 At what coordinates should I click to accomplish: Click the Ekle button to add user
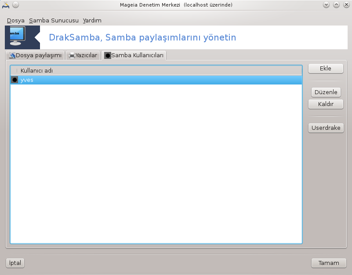coord(326,68)
